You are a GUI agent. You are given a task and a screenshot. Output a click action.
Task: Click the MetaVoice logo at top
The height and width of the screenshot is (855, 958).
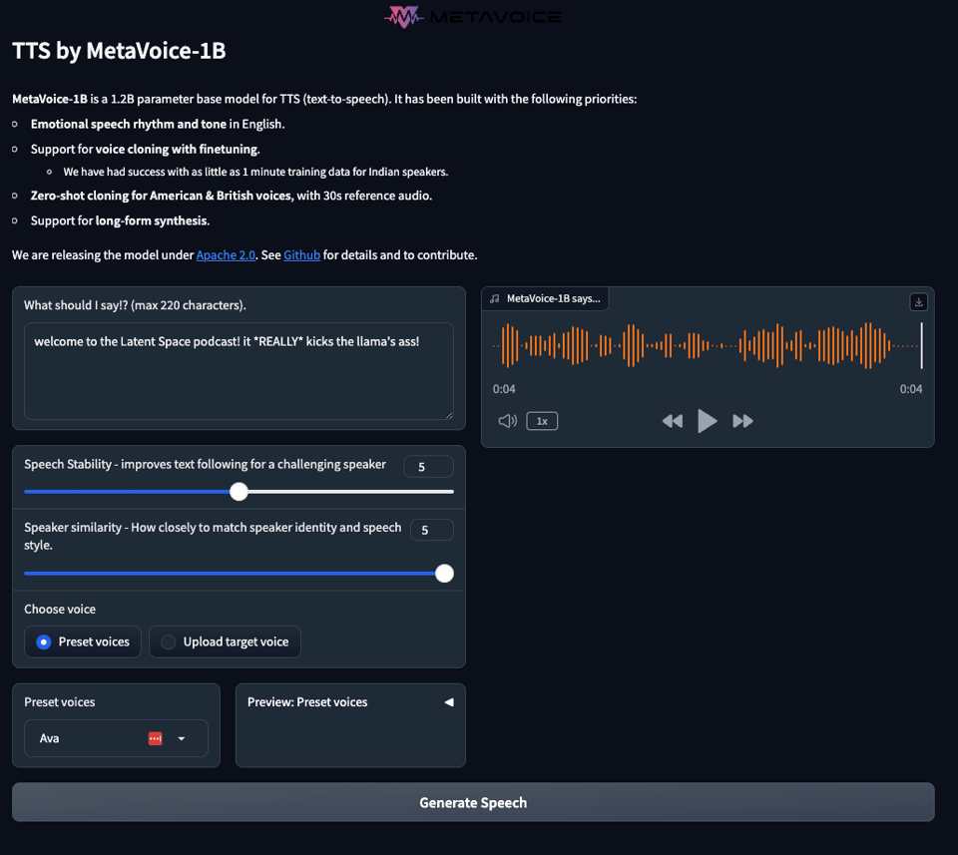point(473,16)
